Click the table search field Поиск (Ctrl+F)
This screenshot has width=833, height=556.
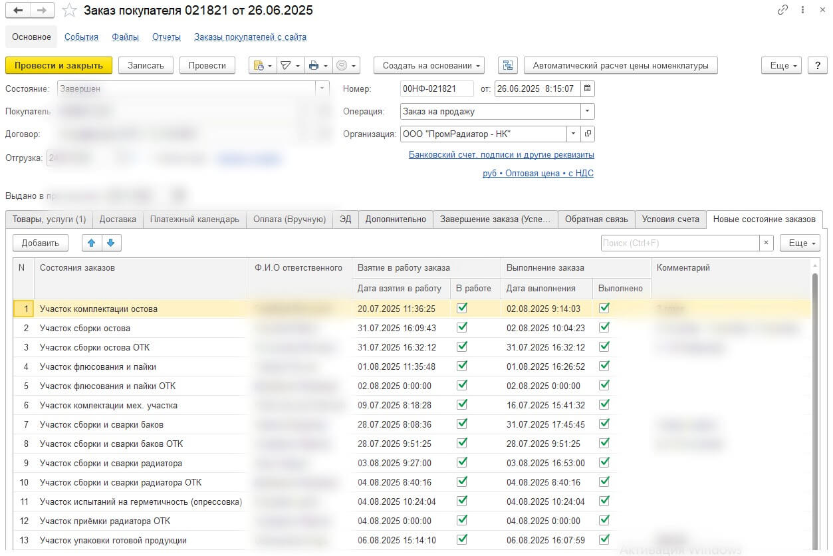(x=679, y=243)
